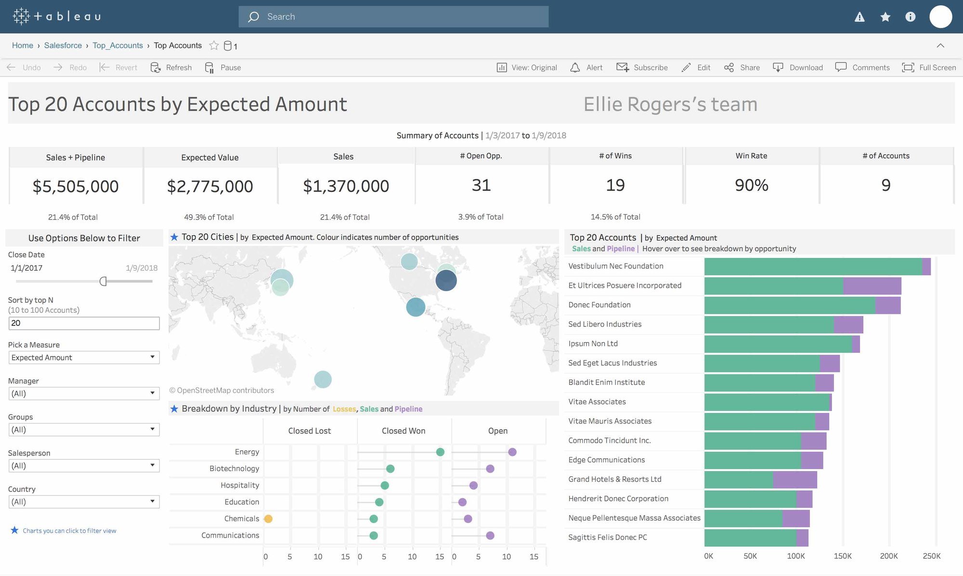This screenshot has height=576, width=963.
Task: Click Vestibulum Nec Foundation sales bar
Action: tap(813, 267)
